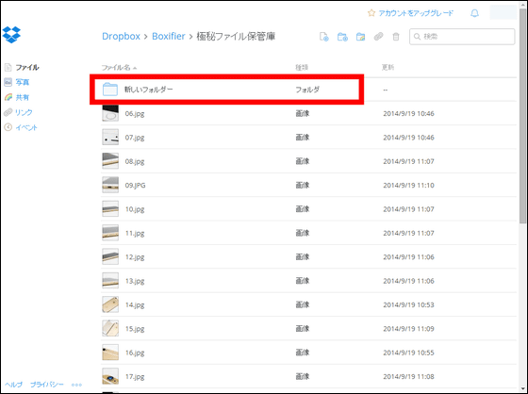Select the 新しいフォルダー folder name
The width and height of the screenshot is (528, 394).
pyautogui.click(x=149, y=90)
